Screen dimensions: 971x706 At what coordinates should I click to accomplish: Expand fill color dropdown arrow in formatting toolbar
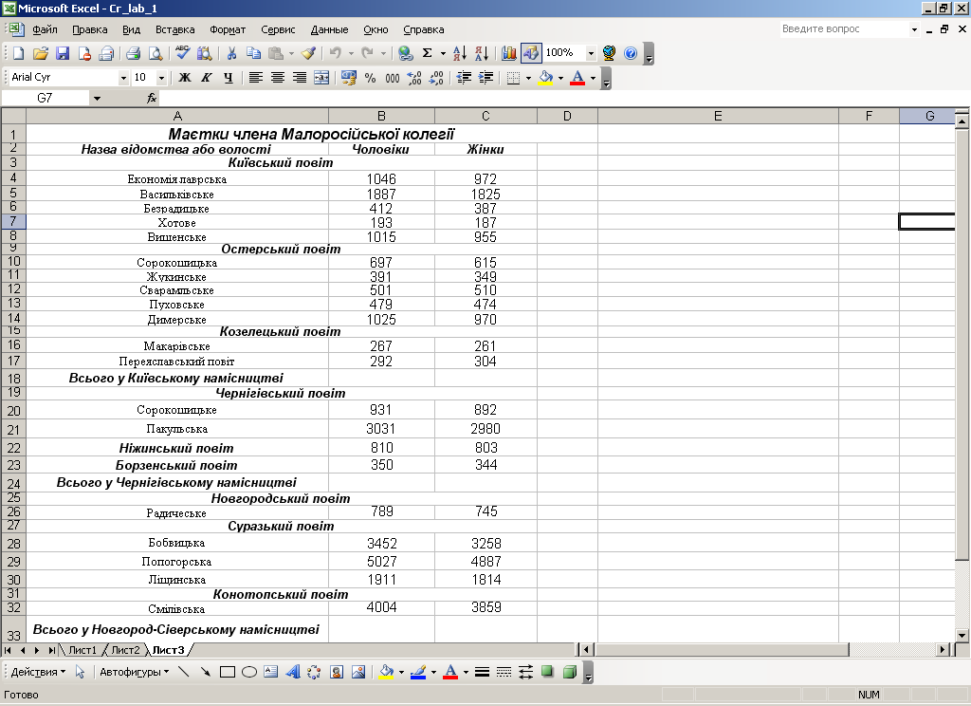pos(560,78)
